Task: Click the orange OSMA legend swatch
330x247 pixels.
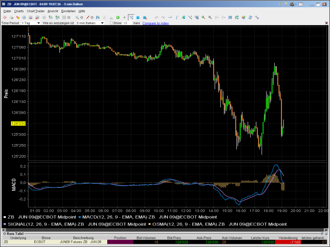Action: point(149,224)
